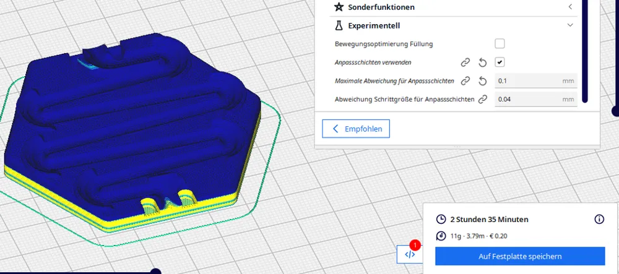Click the Sonderfunktionen section header
The height and width of the screenshot is (274, 619).
453,7
